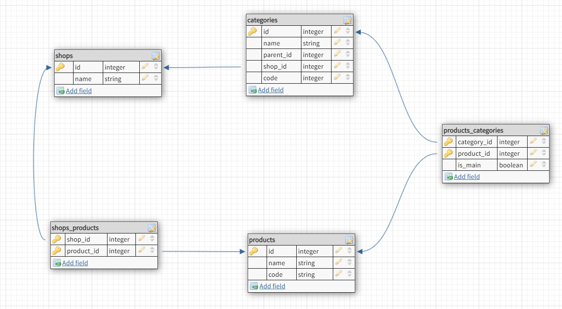This screenshot has width=562, height=309.
Task: Reorder arrows for is_main field
Action: tap(544, 165)
